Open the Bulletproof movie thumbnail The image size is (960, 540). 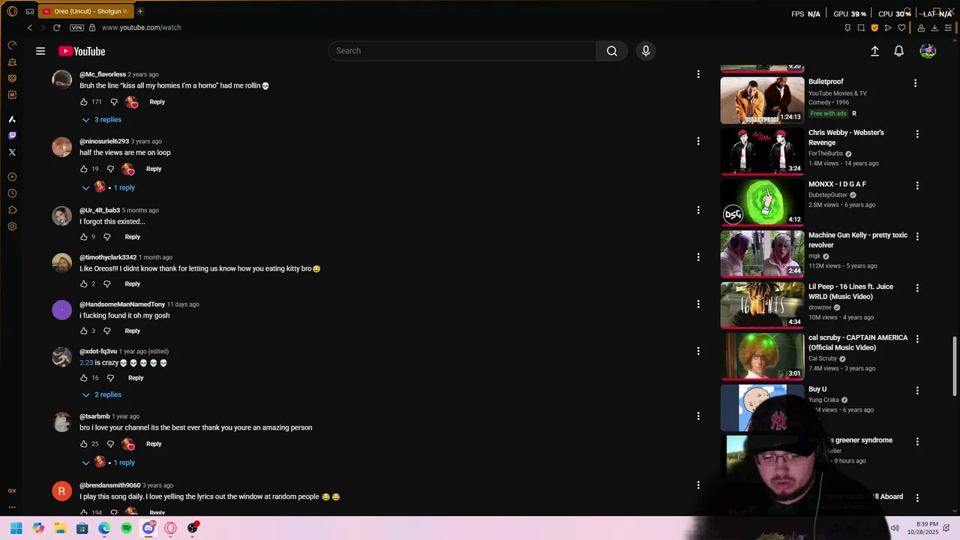(762, 100)
